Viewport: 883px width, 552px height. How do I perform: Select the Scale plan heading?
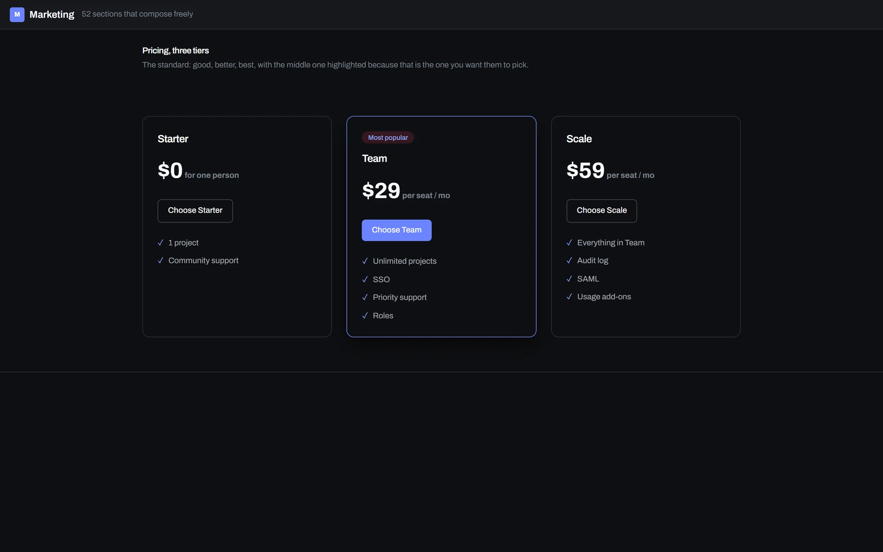coord(579,139)
